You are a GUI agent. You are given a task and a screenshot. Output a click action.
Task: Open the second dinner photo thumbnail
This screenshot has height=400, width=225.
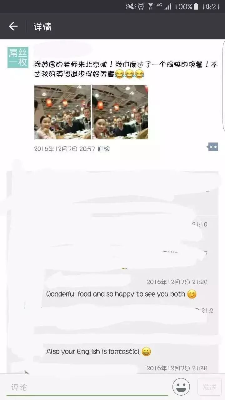pyautogui.click(x=120, y=112)
